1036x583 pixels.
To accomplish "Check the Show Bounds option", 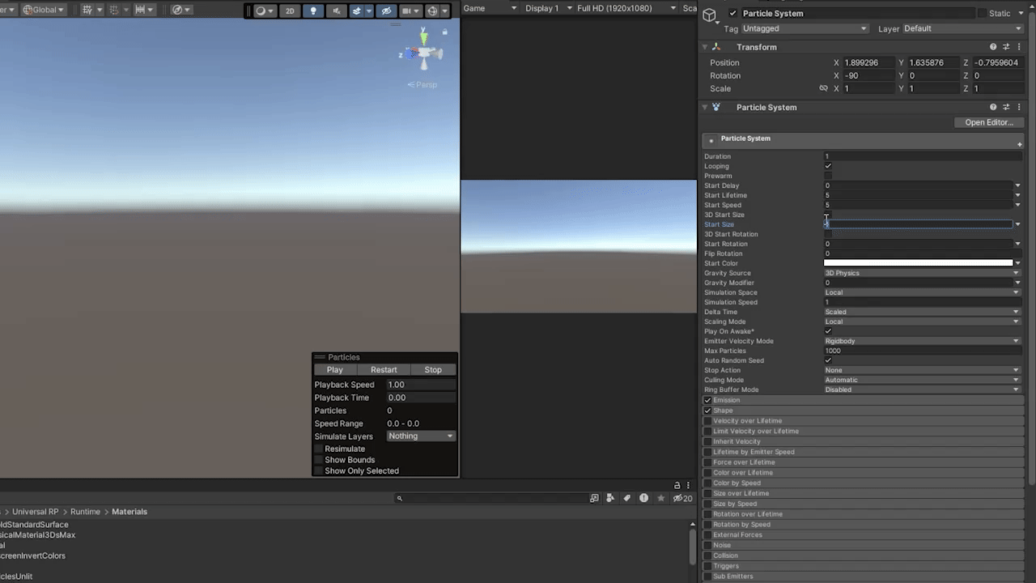I will 319,460.
